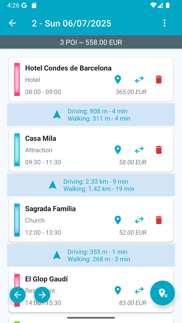Delete the Hotel Condes de Barcelona entry
The height and width of the screenshot is (323, 182).
(x=159, y=79)
